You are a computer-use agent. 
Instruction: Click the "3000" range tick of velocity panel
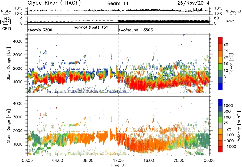(18, 117)
